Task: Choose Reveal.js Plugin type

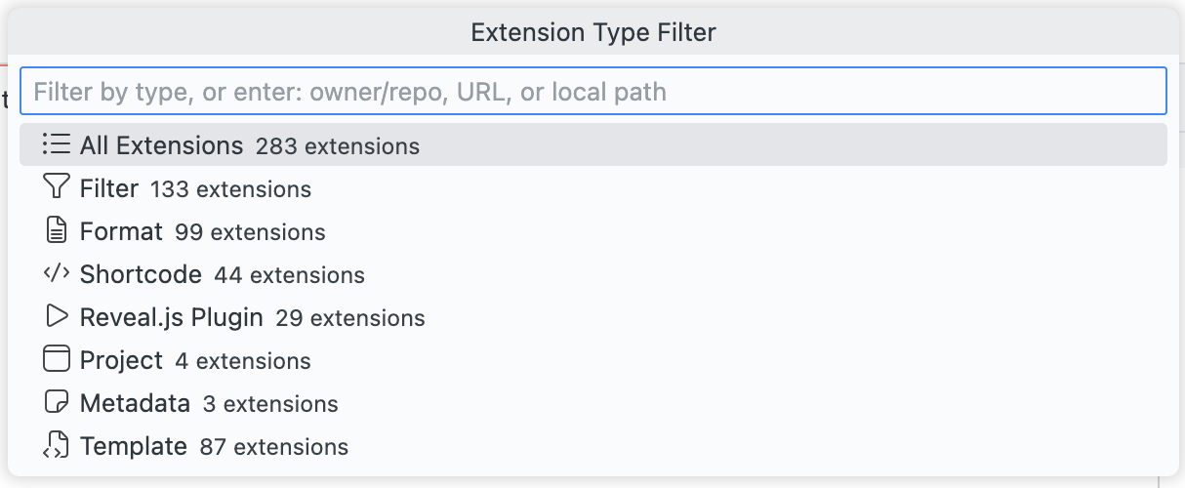Action: pyautogui.click(x=171, y=317)
